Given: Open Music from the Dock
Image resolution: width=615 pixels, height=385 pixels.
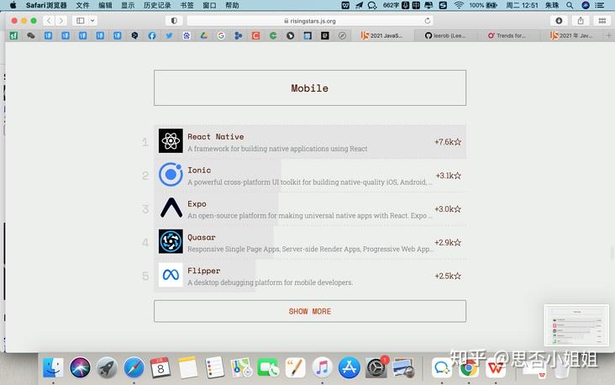Looking at the screenshot, I should pyautogui.click(x=322, y=367).
